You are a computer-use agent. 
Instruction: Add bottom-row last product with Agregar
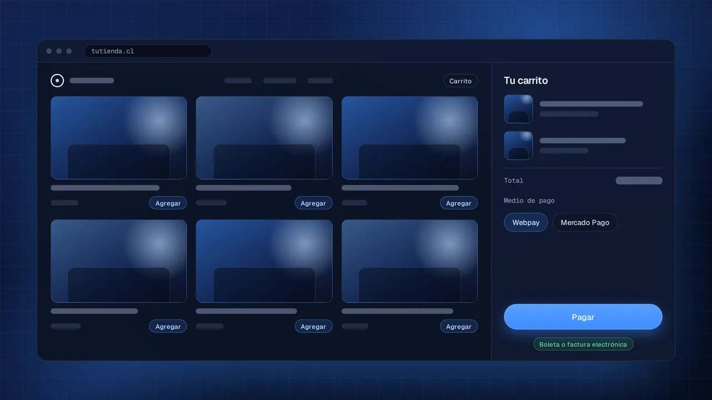tap(459, 327)
